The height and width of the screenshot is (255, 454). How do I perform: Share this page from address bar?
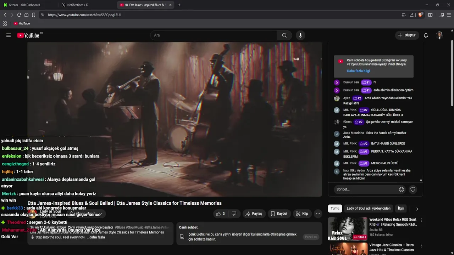click(412, 15)
